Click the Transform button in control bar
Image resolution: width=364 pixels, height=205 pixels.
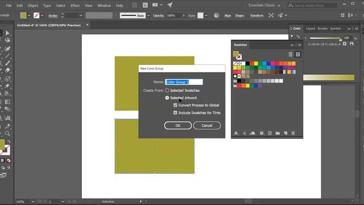pyautogui.click(x=257, y=15)
